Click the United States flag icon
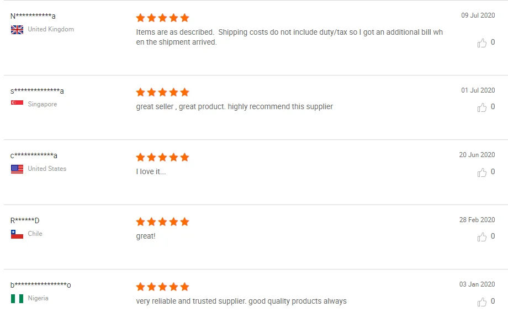This screenshot has height=318, width=508. (x=17, y=169)
